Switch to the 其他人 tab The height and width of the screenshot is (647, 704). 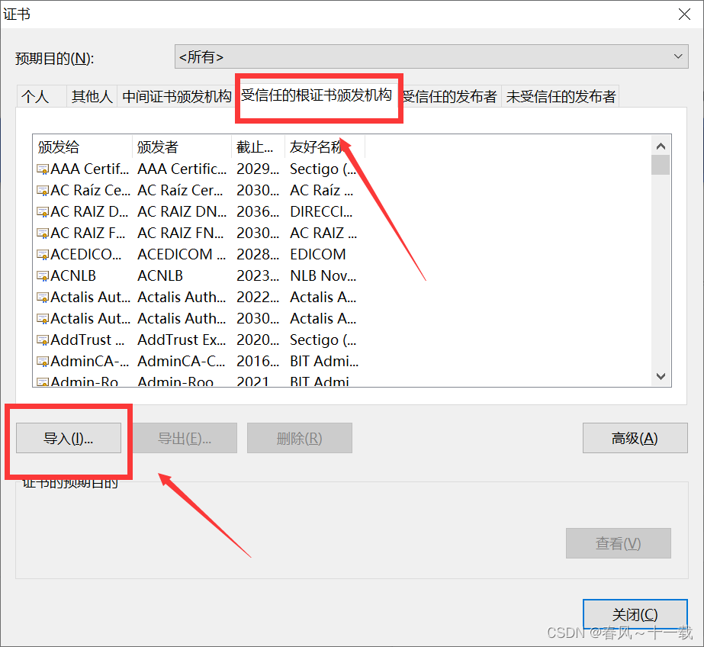92,97
